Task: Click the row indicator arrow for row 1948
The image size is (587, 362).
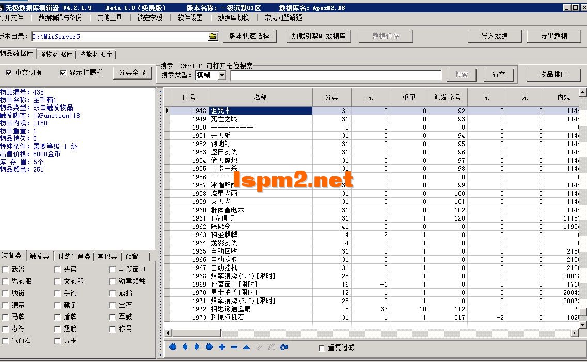Action: [167, 111]
